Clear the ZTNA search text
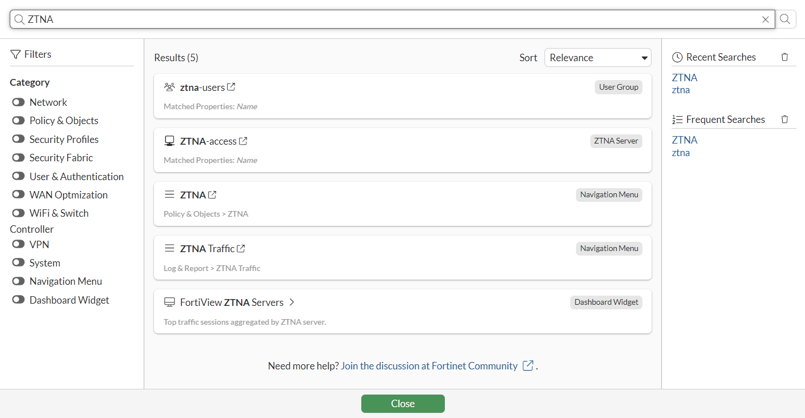Image resolution: width=805 pixels, height=418 pixels. tap(765, 19)
